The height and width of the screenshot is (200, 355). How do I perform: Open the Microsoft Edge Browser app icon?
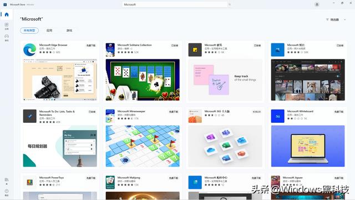(x=29, y=49)
